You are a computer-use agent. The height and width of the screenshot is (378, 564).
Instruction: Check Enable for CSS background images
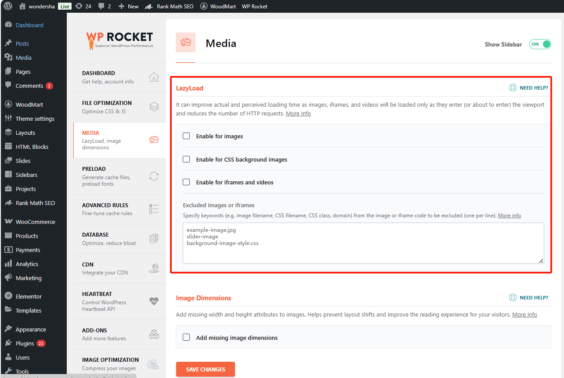(186, 159)
